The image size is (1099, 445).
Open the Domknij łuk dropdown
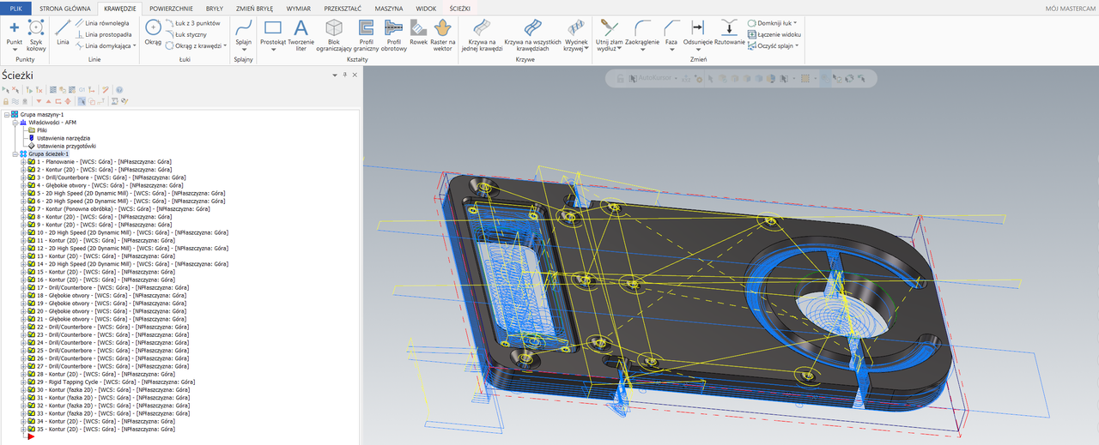click(795, 23)
